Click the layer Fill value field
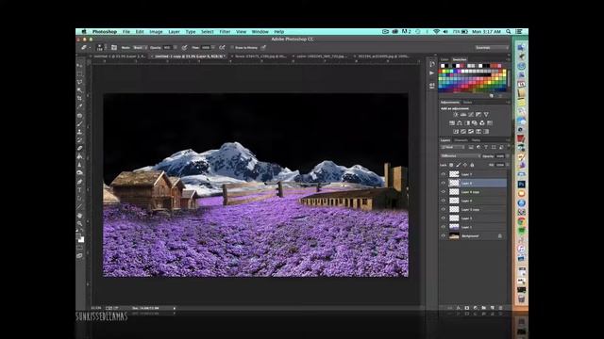The height and width of the screenshot is (339, 604). coord(499,165)
